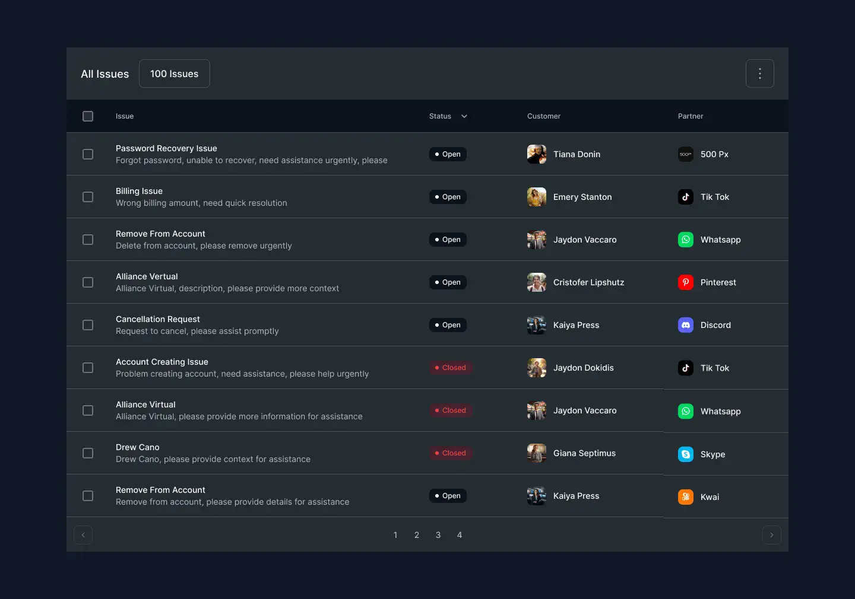
Task: Check the Billing Issue row
Action: (x=88, y=197)
